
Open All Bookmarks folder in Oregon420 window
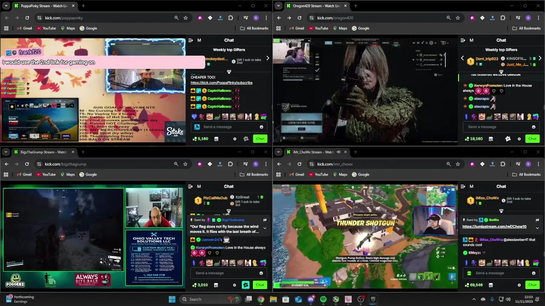[x=527, y=28]
